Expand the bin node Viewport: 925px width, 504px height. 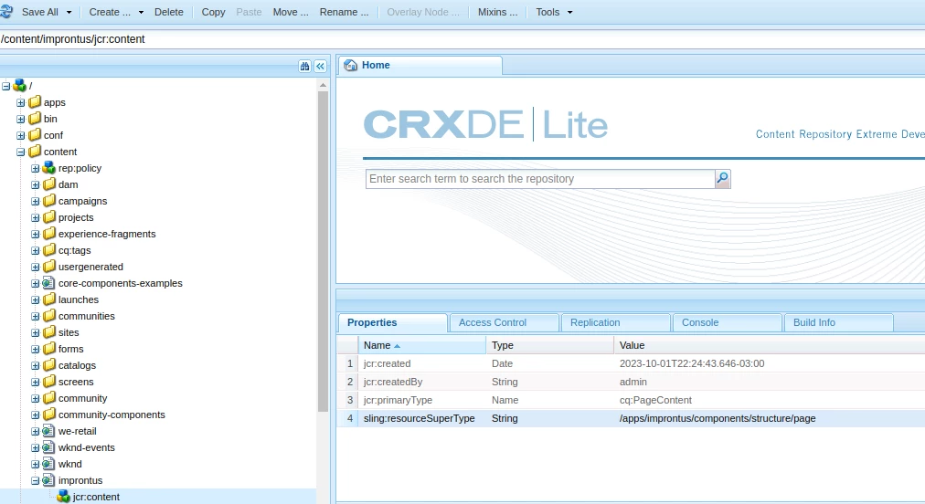[x=21, y=119]
